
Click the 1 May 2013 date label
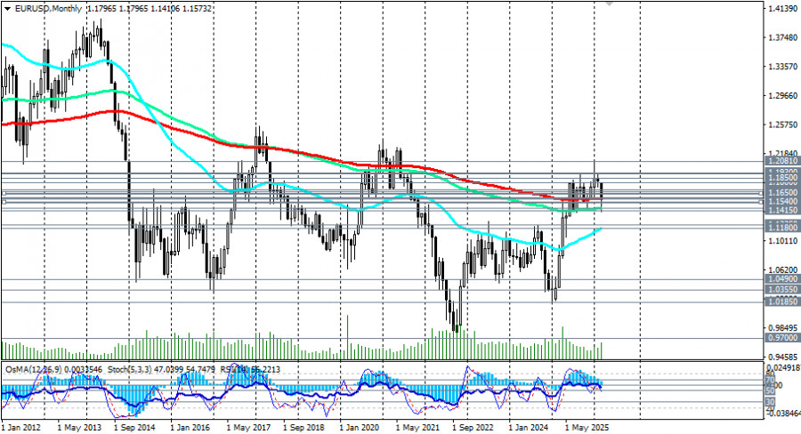point(78,428)
